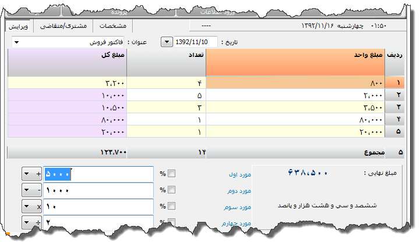Open the date picker arrow beside 1392/11/10
The height and width of the screenshot is (248, 420).
(x=167, y=42)
